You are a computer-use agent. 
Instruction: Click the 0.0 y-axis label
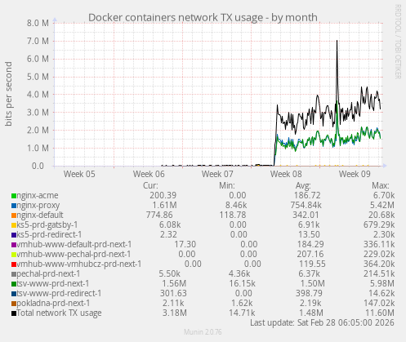[38, 166]
